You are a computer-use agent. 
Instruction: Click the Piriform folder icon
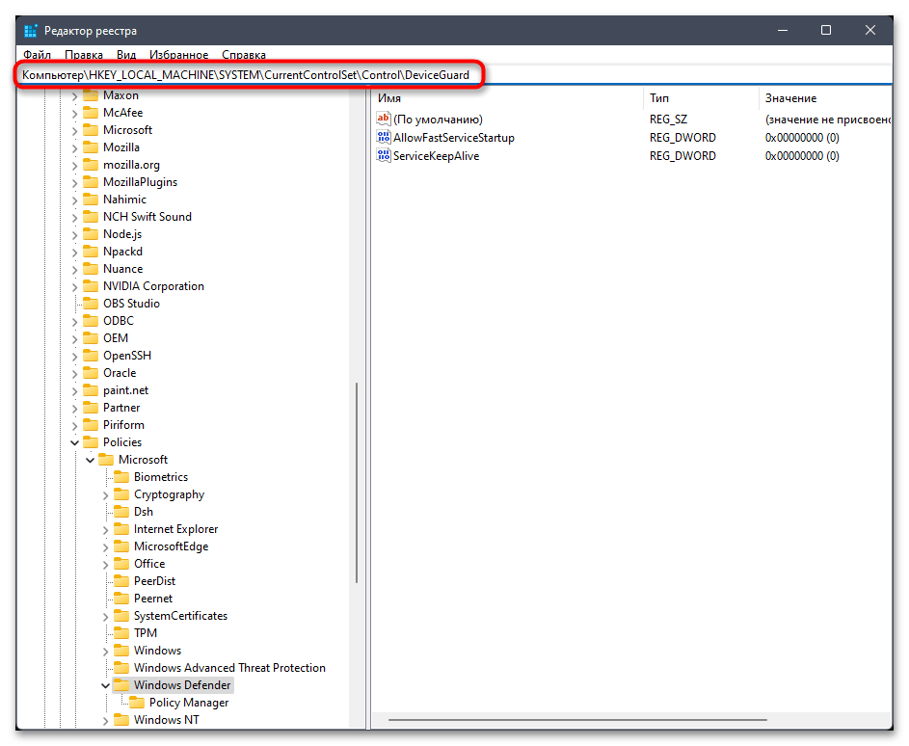click(x=91, y=425)
